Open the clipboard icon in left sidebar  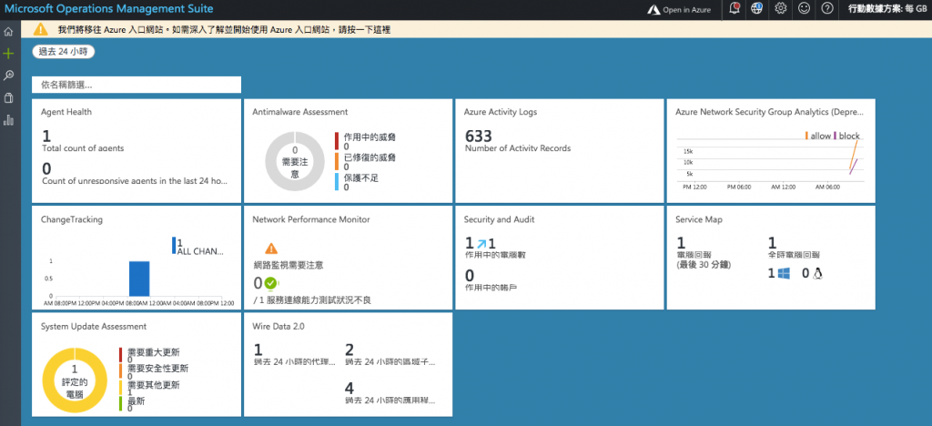coord(8,97)
